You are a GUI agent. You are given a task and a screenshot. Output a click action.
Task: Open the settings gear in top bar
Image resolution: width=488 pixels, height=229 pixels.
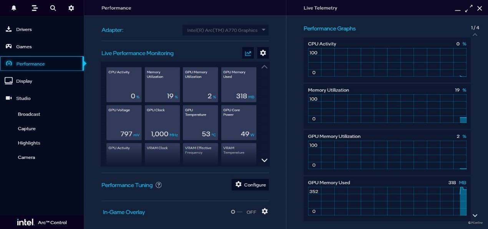pyautogui.click(x=71, y=8)
